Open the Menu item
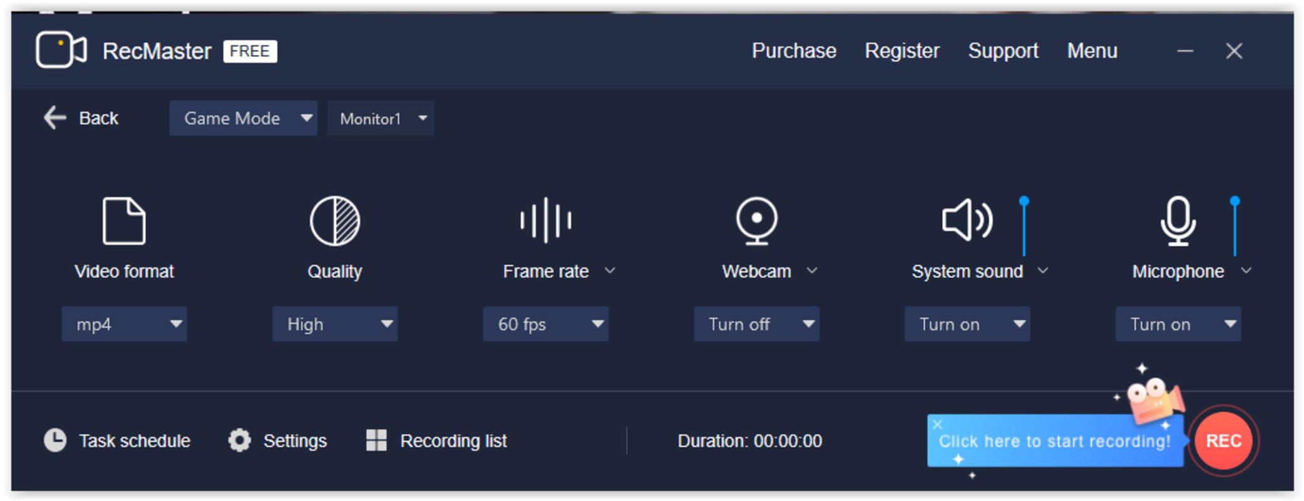Viewport: 1304px width, 501px height. pos(1092,51)
